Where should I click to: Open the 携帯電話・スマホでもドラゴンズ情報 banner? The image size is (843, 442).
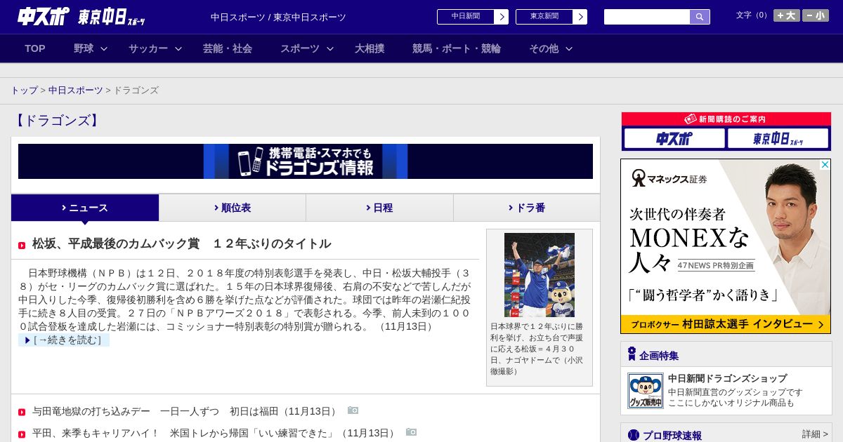pos(306,161)
